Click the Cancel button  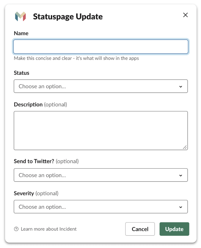[x=140, y=229]
